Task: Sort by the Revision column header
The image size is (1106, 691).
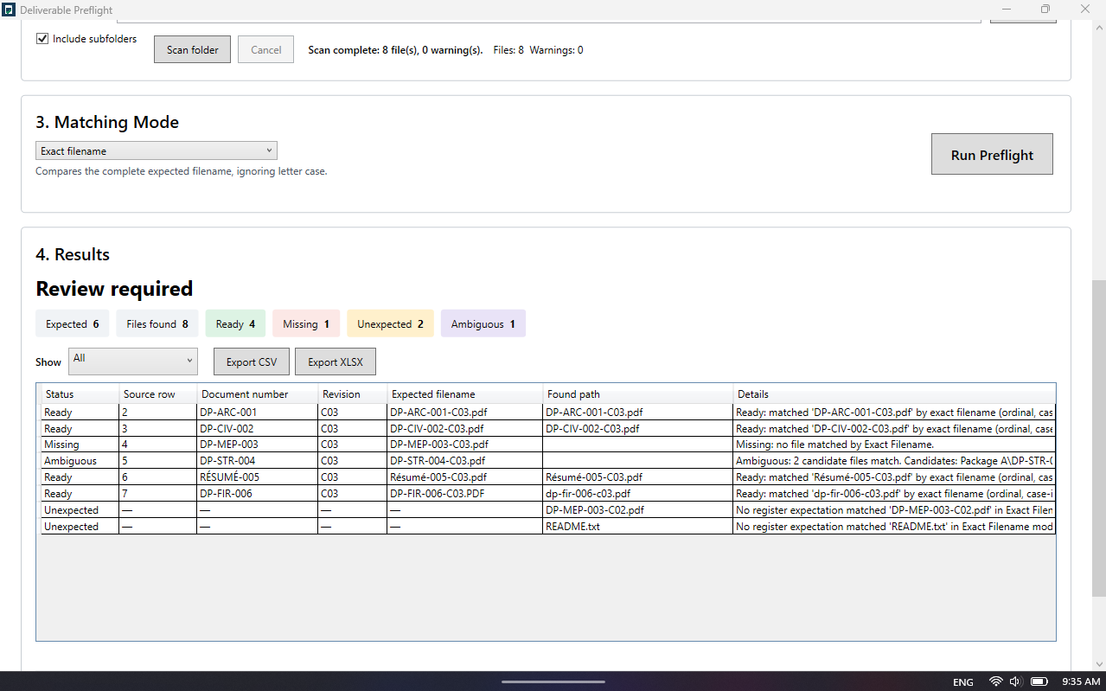Action: [352, 393]
